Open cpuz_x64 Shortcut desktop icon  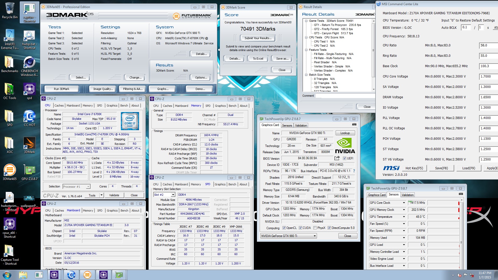[10, 228]
